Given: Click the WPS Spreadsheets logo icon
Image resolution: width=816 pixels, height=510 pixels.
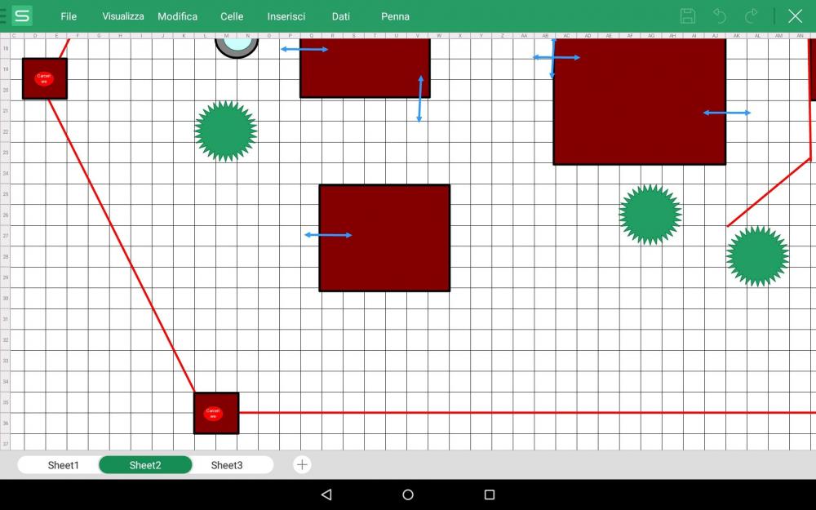Looking at the screenshot, I should (x=22, y=16).
